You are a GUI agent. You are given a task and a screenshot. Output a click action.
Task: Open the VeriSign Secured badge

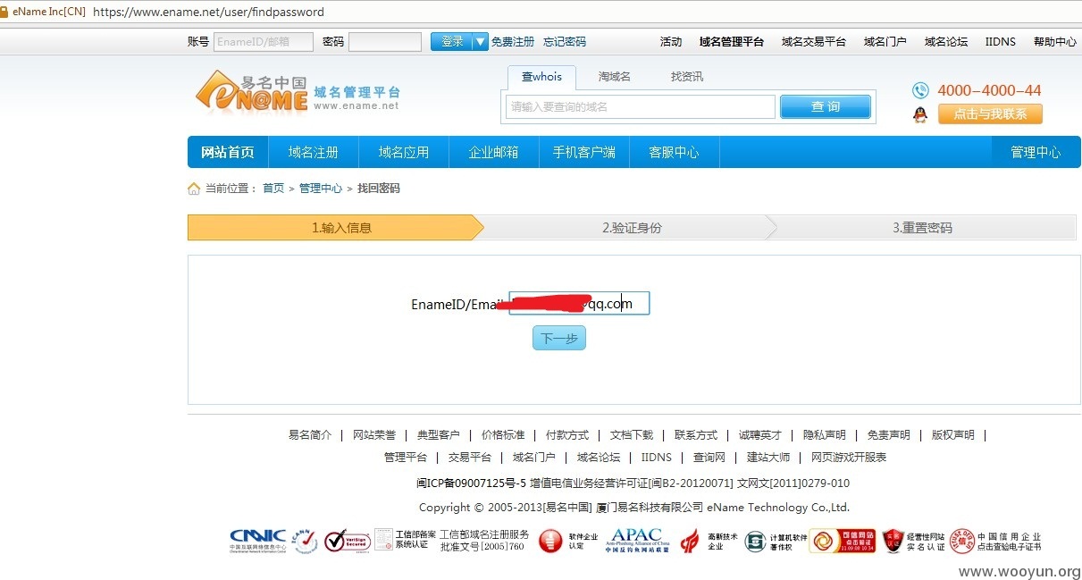[346, 541]
